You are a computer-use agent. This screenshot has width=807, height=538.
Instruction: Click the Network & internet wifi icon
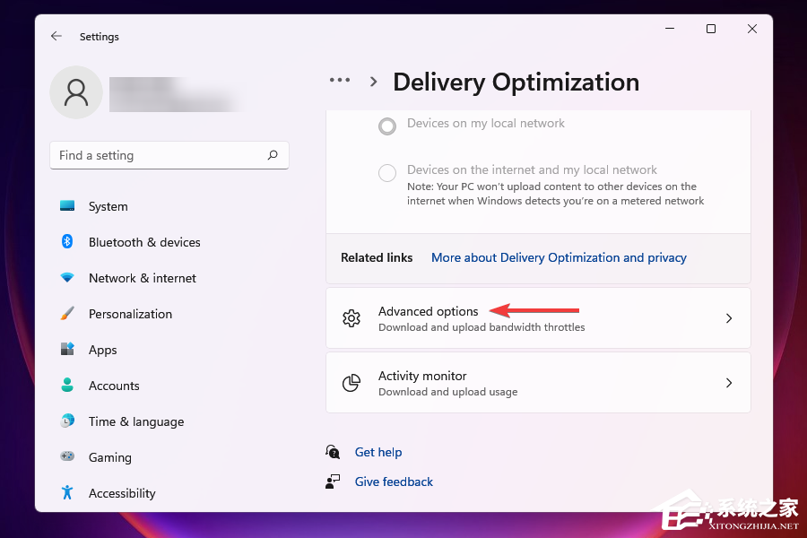[x=67, y=278]
